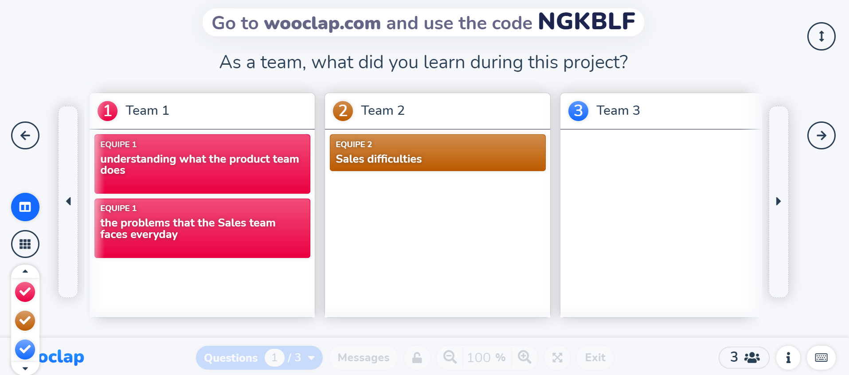Toggle the Team 2 orange filter checkmark
This screenshot has width=849, height=375.
25,320
